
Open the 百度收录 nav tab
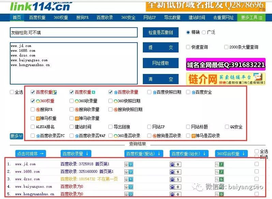pyautogui.click(x=105, y=17)
